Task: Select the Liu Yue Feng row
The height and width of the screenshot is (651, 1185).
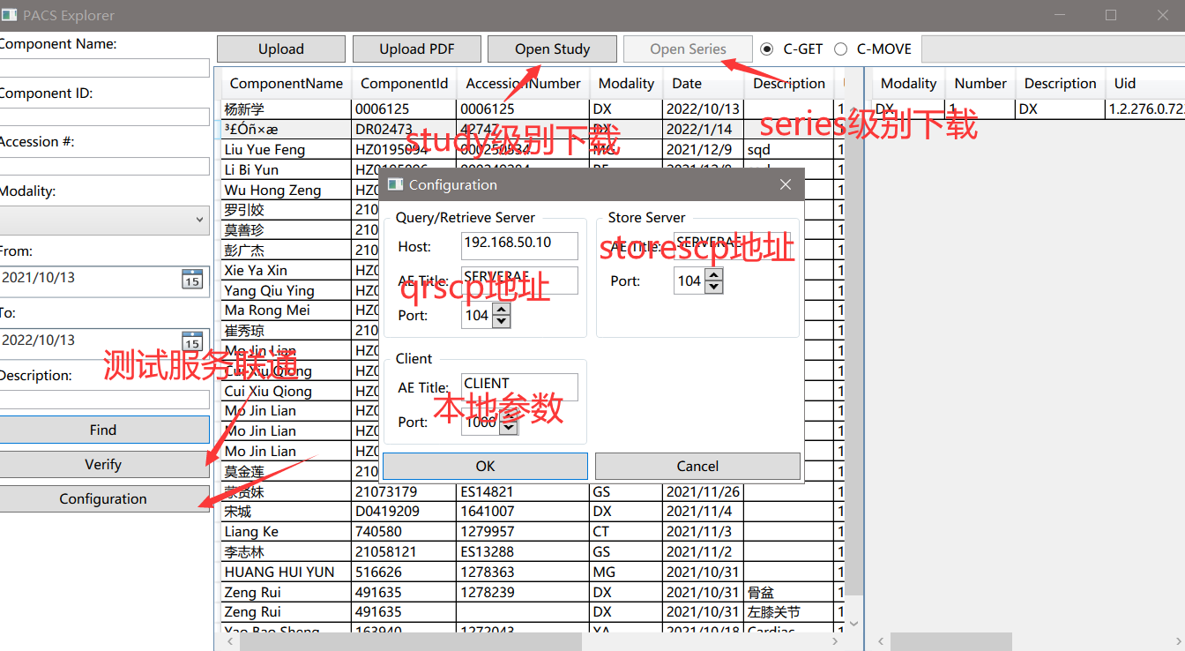Action: click(532, 150)
